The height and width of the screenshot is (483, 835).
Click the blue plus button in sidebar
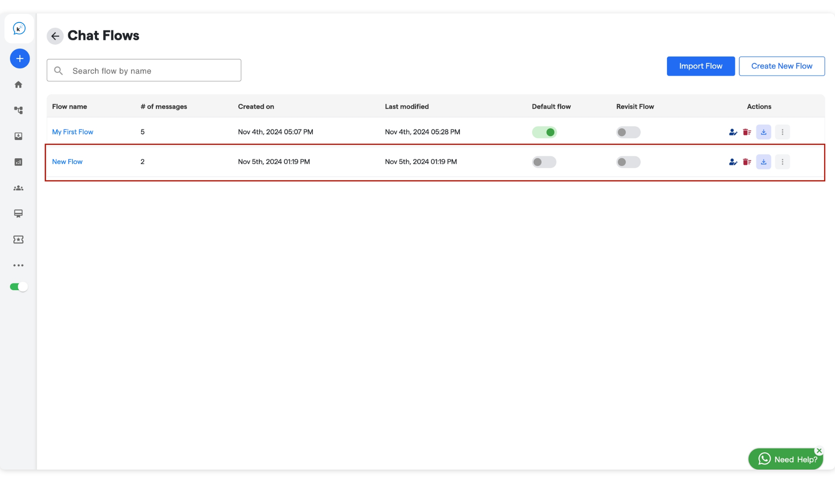click(20, 59)
